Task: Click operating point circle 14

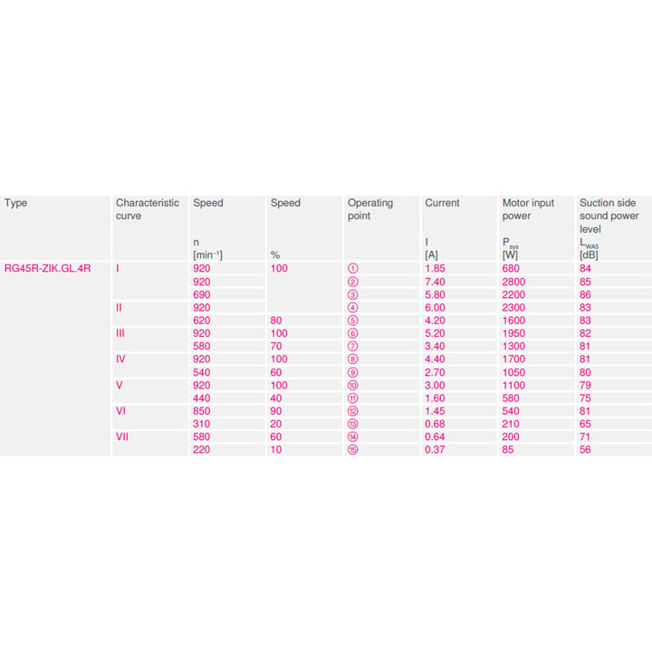Action: click(x=353, y=436)
